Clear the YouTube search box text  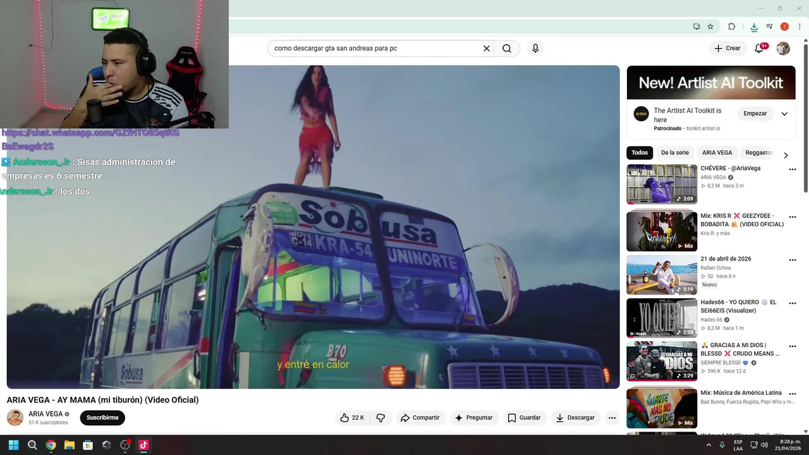[487, 49]
